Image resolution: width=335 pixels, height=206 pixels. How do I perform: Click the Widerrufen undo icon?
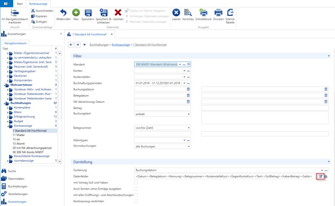coord(63,13)
